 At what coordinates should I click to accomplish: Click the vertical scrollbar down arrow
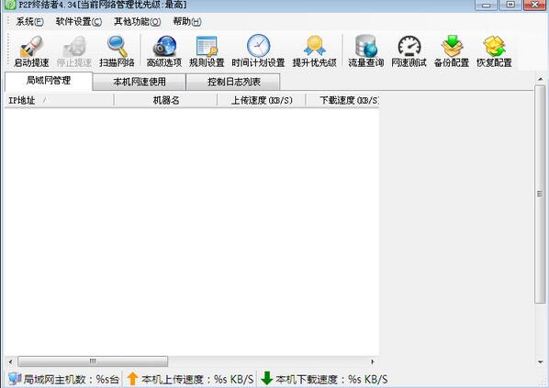(540, 362)
